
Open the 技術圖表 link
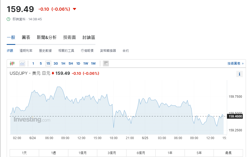click(235, 64)
